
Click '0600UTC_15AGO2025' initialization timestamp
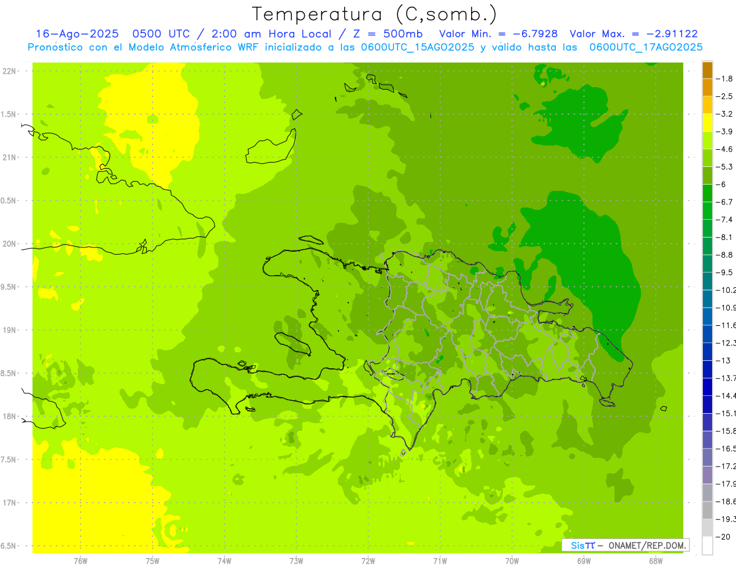pyautogui.click(x=418, y=47)
